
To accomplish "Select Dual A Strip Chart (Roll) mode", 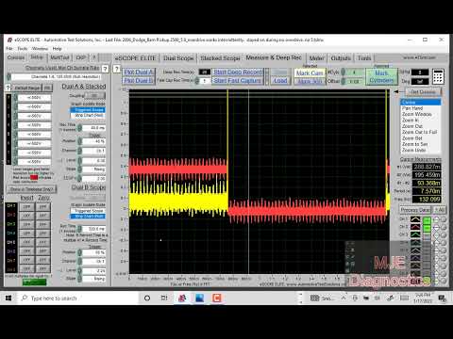I will coord(89,115).
